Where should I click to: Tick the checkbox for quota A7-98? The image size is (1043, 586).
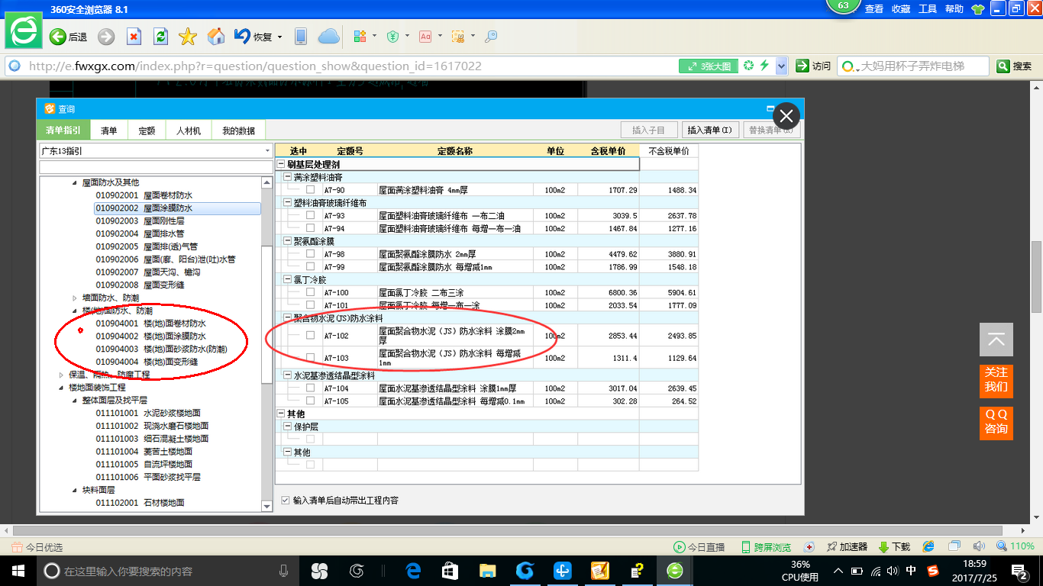[x=310, y=254]
